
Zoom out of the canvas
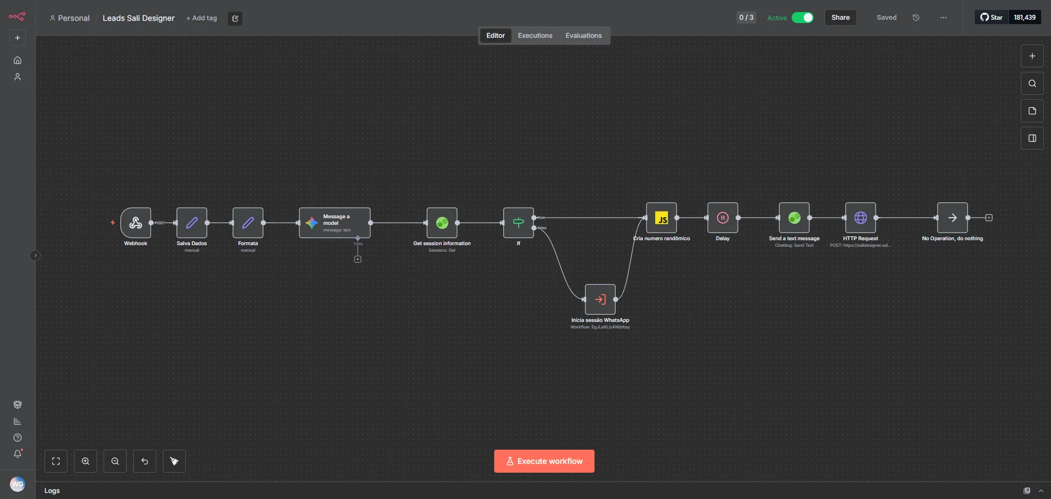115,461
